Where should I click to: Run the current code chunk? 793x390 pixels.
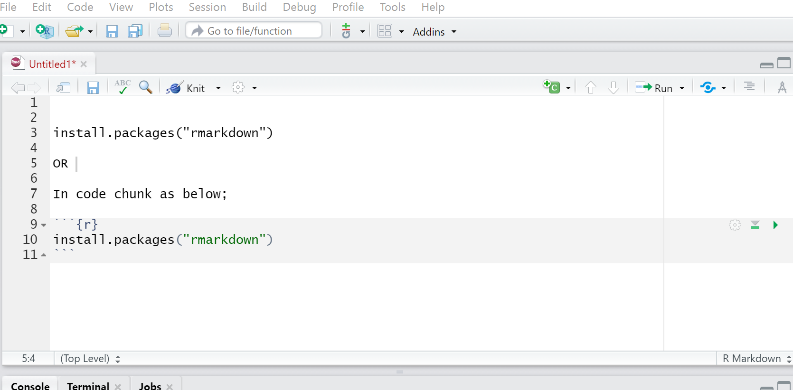tap(775, 225)
